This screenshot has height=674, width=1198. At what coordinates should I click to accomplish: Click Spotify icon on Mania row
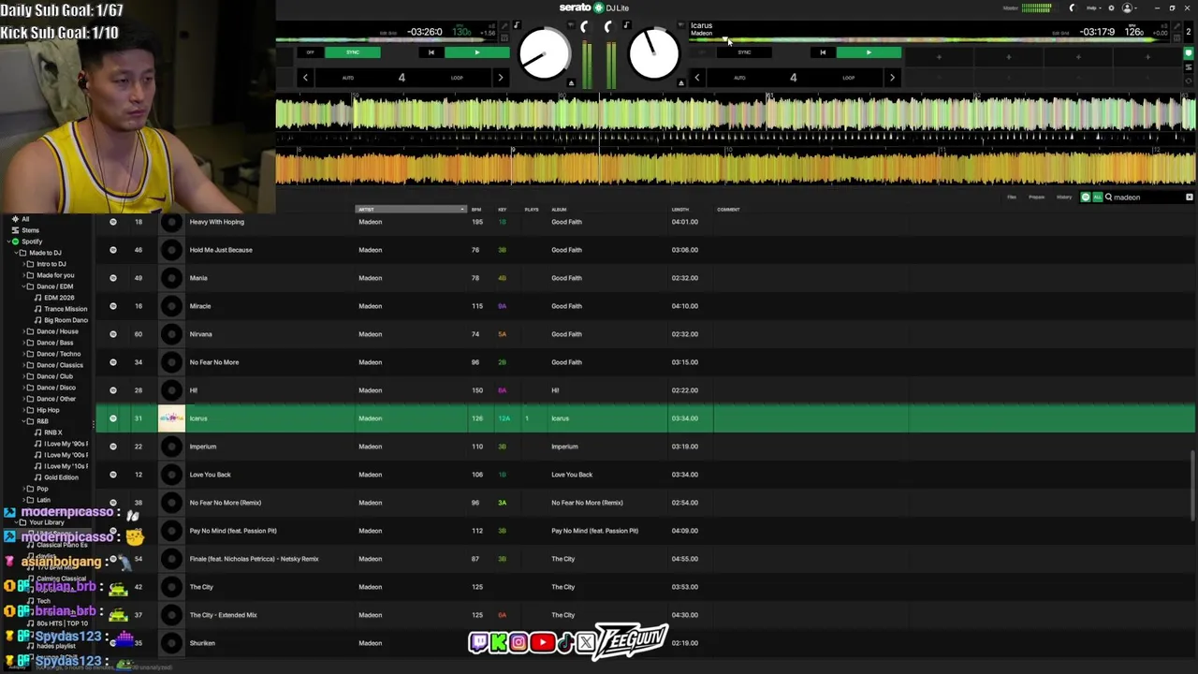pyautogui.click(x=113, y=278)
